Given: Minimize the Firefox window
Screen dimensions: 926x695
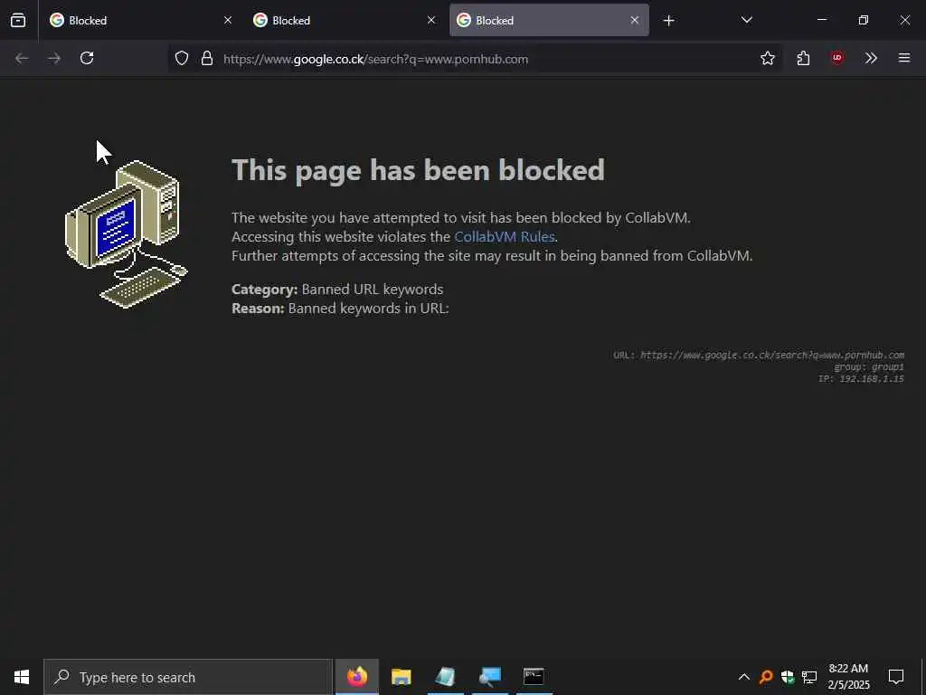Looking at the screenshot, I should (x=821, y=20).
